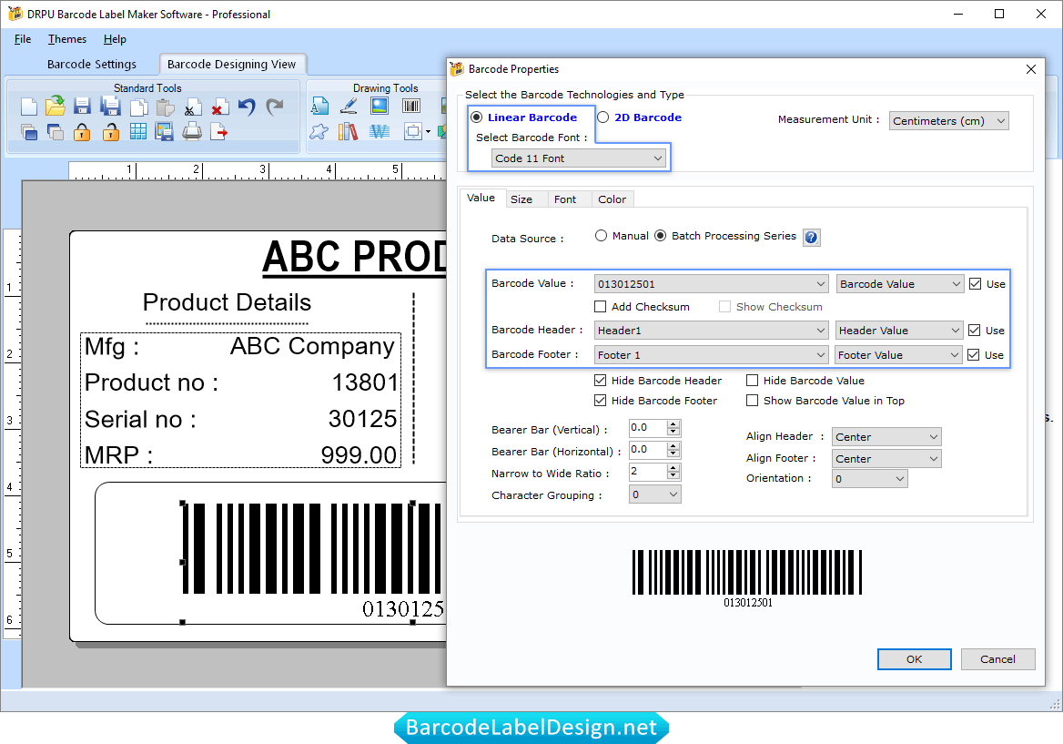Click Narrow to Wide Ratio field
1063x744 pixels.
click(648, 472)
